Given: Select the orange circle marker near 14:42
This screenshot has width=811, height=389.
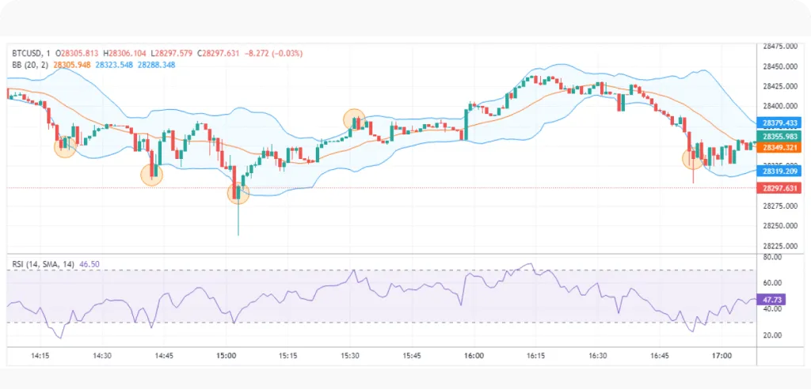Looking at the screenshot, I should point(151,175).
